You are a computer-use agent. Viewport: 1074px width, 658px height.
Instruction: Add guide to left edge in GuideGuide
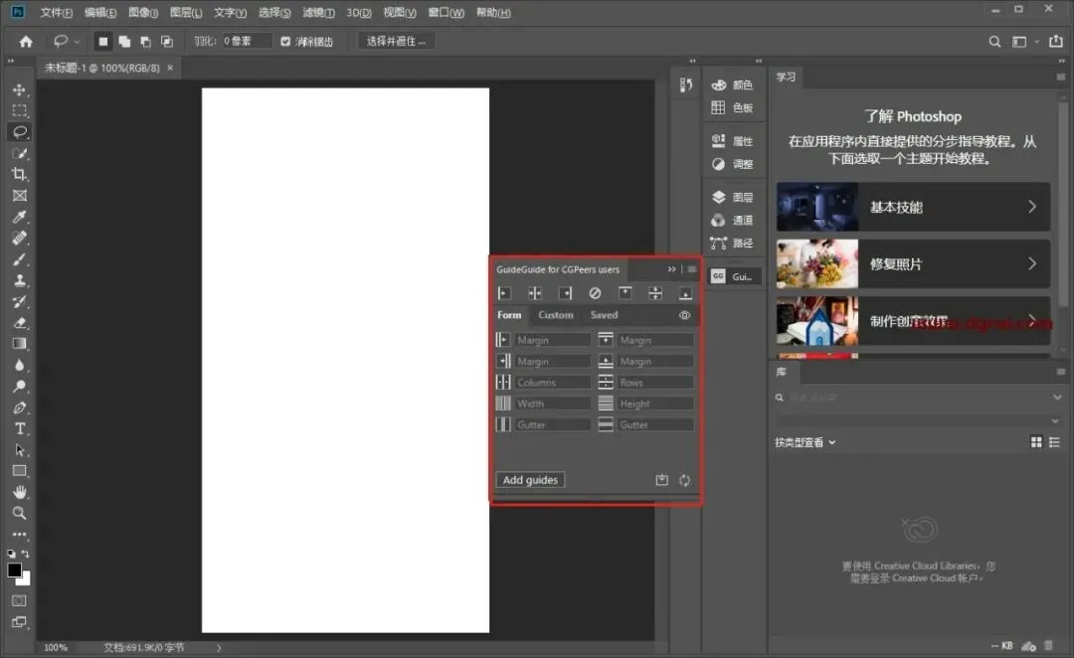tap(504, 293)
